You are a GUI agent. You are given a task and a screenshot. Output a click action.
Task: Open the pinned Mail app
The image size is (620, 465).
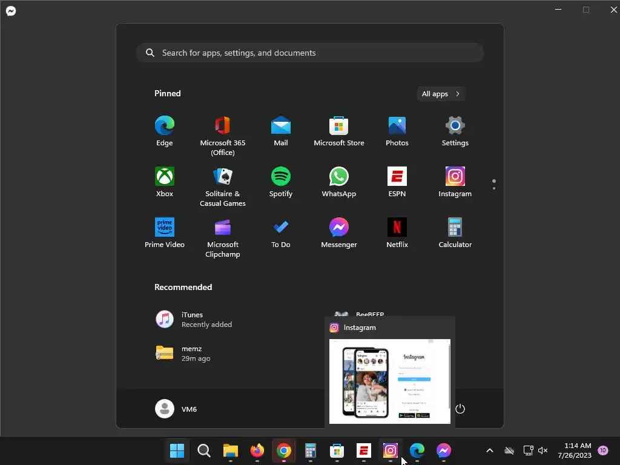[x=281, y=131]
